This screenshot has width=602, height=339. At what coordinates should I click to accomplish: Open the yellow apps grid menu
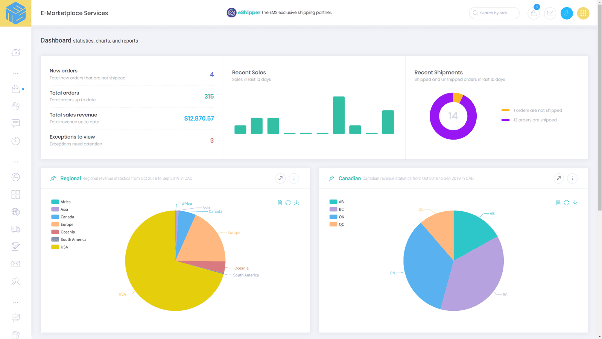pyautogui.click(x=583, y=13)
